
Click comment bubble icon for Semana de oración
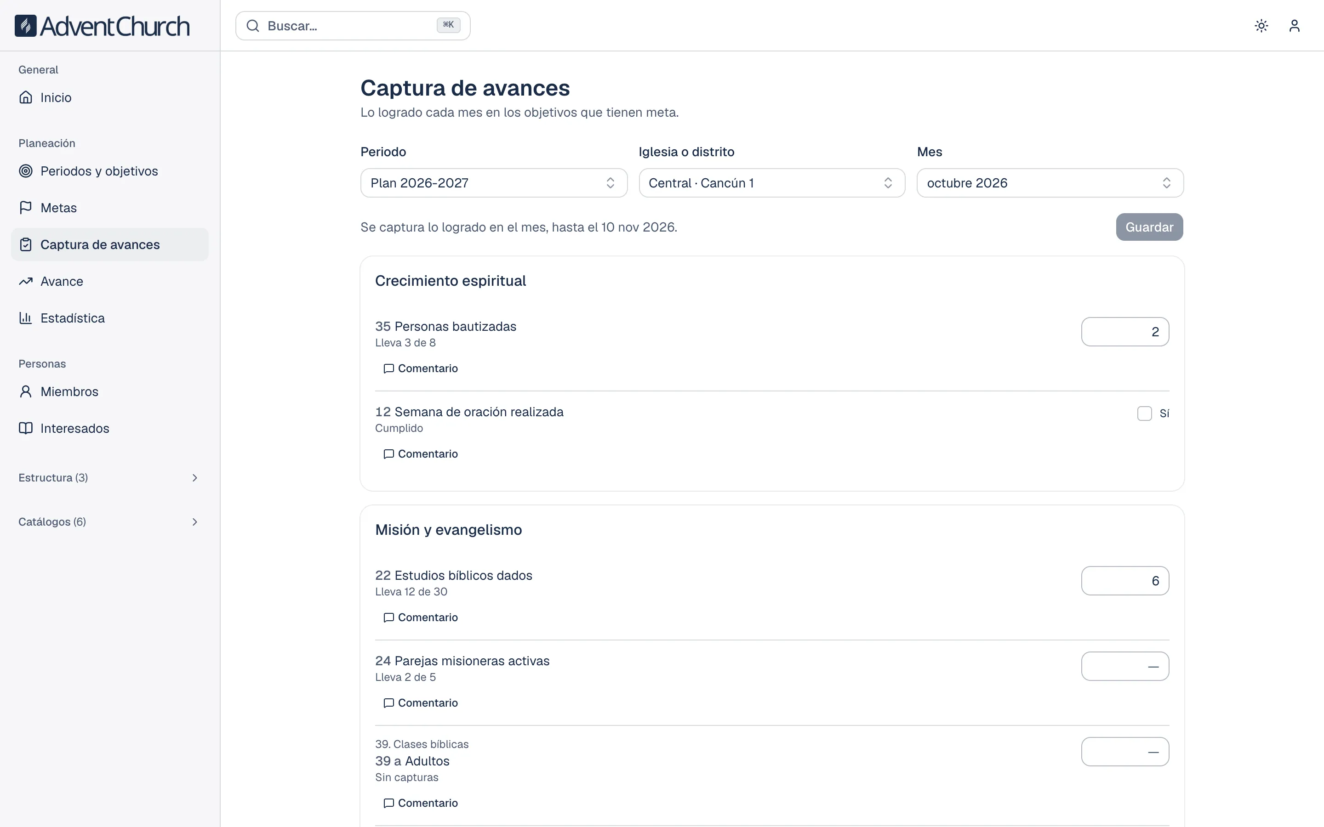click(388, 454)
